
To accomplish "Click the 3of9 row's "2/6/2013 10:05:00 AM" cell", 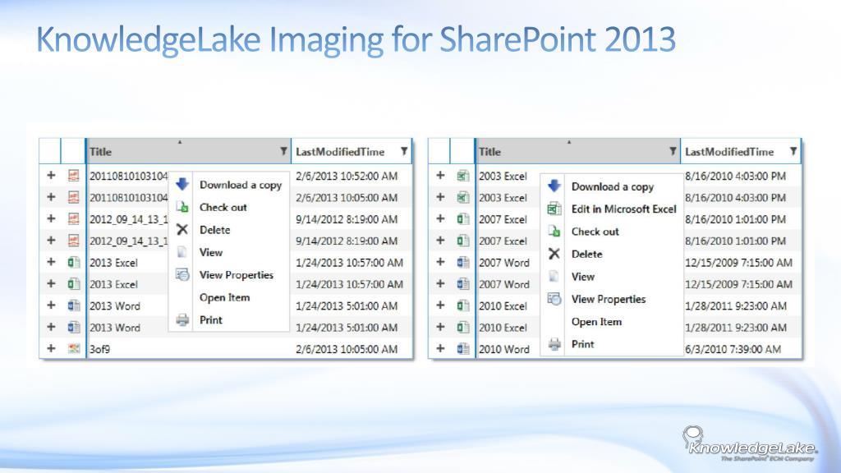I will [347, 349].
